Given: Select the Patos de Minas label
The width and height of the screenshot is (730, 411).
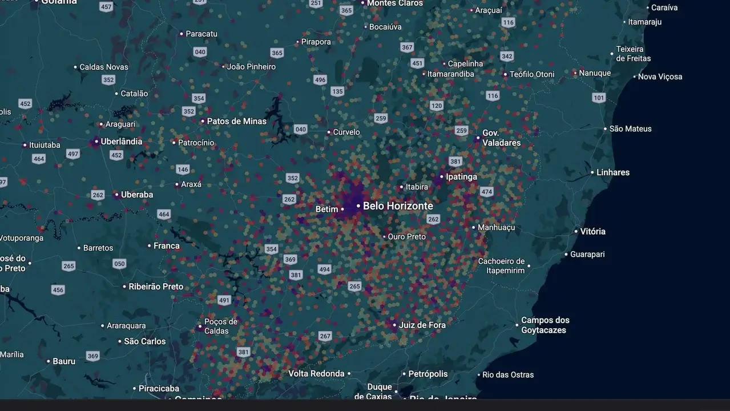Looking at the screenshot, I should coord(236,121).
